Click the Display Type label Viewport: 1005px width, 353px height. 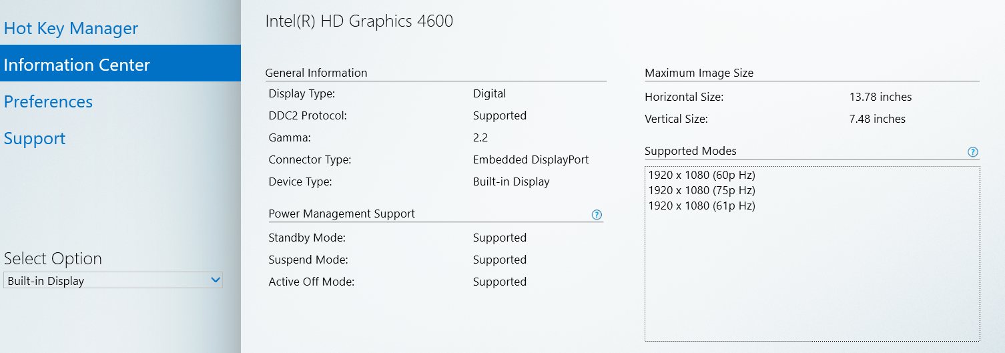point(302,93)
